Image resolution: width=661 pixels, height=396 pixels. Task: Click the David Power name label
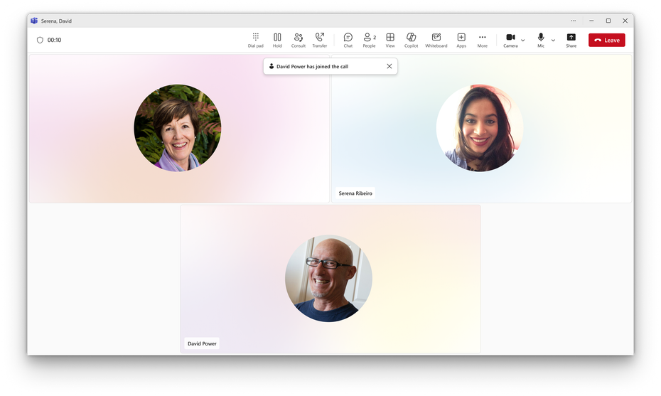tap(202, 343)
